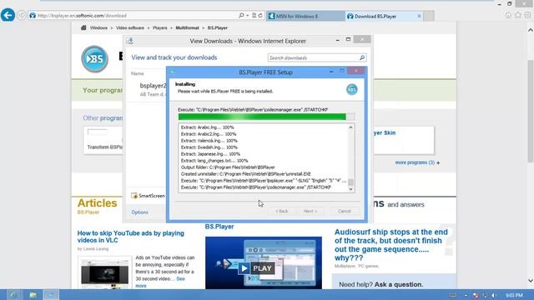Select the 'Extract: Arabic.lng... 100%' log line
534x300 pixels.
[207, 127]
